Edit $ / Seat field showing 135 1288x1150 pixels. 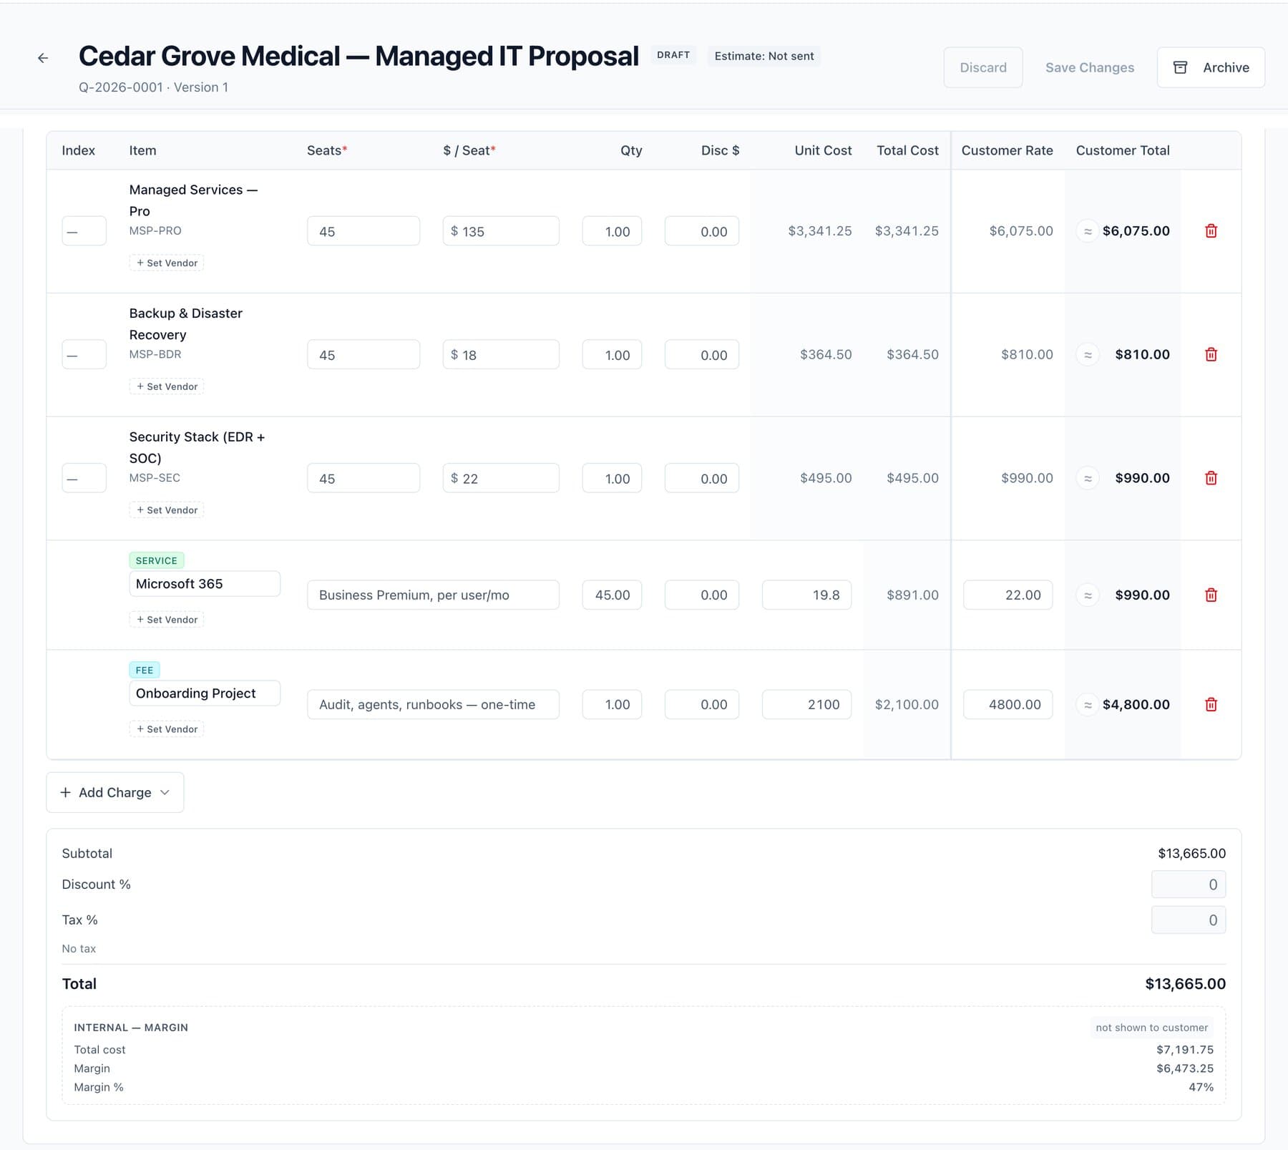[x=501, y=231]
